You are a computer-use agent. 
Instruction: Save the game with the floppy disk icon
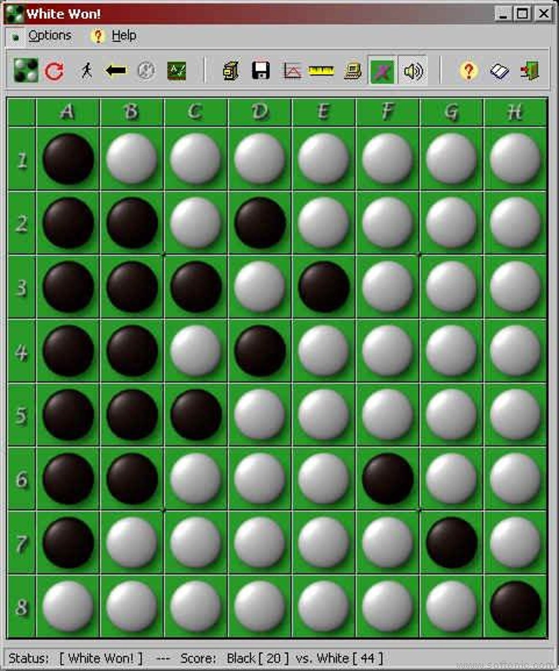[x=260, y=71]
